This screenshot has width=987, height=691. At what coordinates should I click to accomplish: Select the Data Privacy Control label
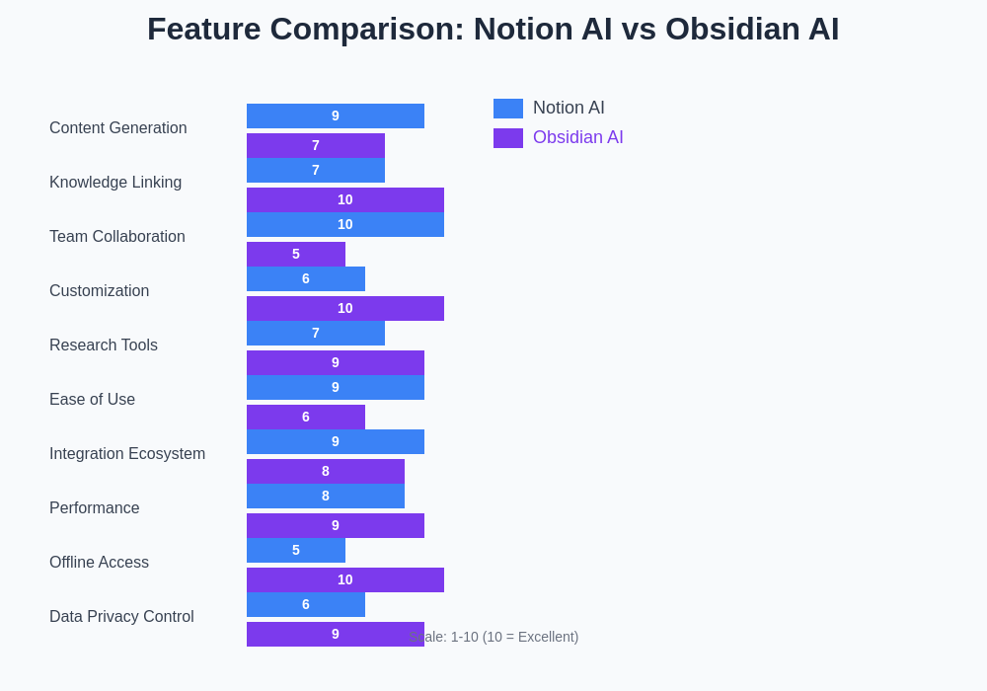tap(121, 617)
